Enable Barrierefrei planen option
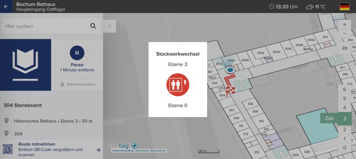The height and width of the screenshot is (159, 356). (78, 84)
